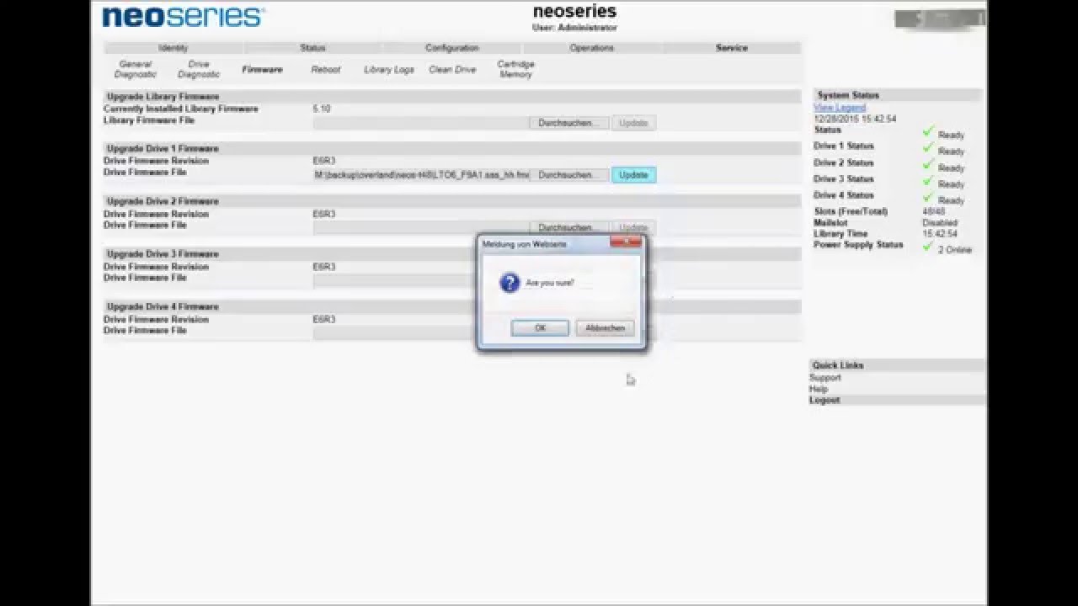The width and height of the screenshot is (1078, 606).
Task: Click Drive 2 Status checkmark icon
Action: tap(929, 164)
